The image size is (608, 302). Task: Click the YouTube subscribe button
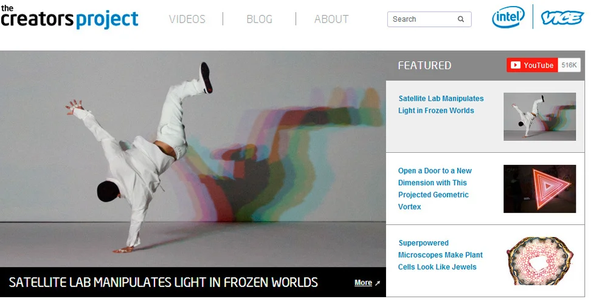pyautogui.click(x=532, y=65)
